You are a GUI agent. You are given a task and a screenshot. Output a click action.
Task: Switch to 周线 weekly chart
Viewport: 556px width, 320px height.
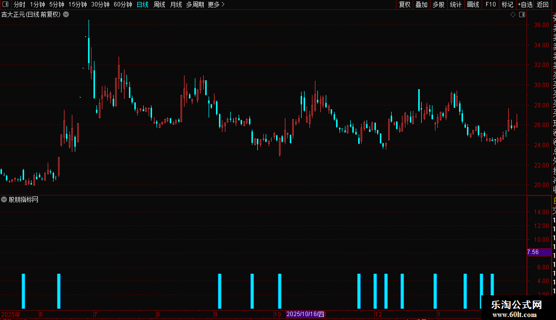(159, 4)
